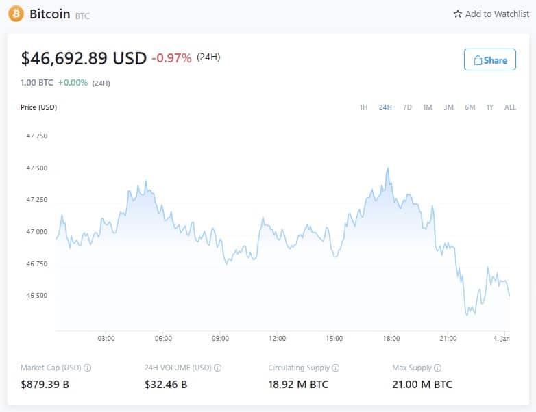Image resolution: width=536 pixels, height=412 pixels.
Task: Click the $32.46 B volume value
Action: (x=166, y=385)
